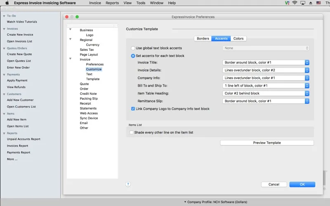This screenshot has width=330, height=206.
Task: Click the US flag input source icon
Action: (x=318, y=3)
